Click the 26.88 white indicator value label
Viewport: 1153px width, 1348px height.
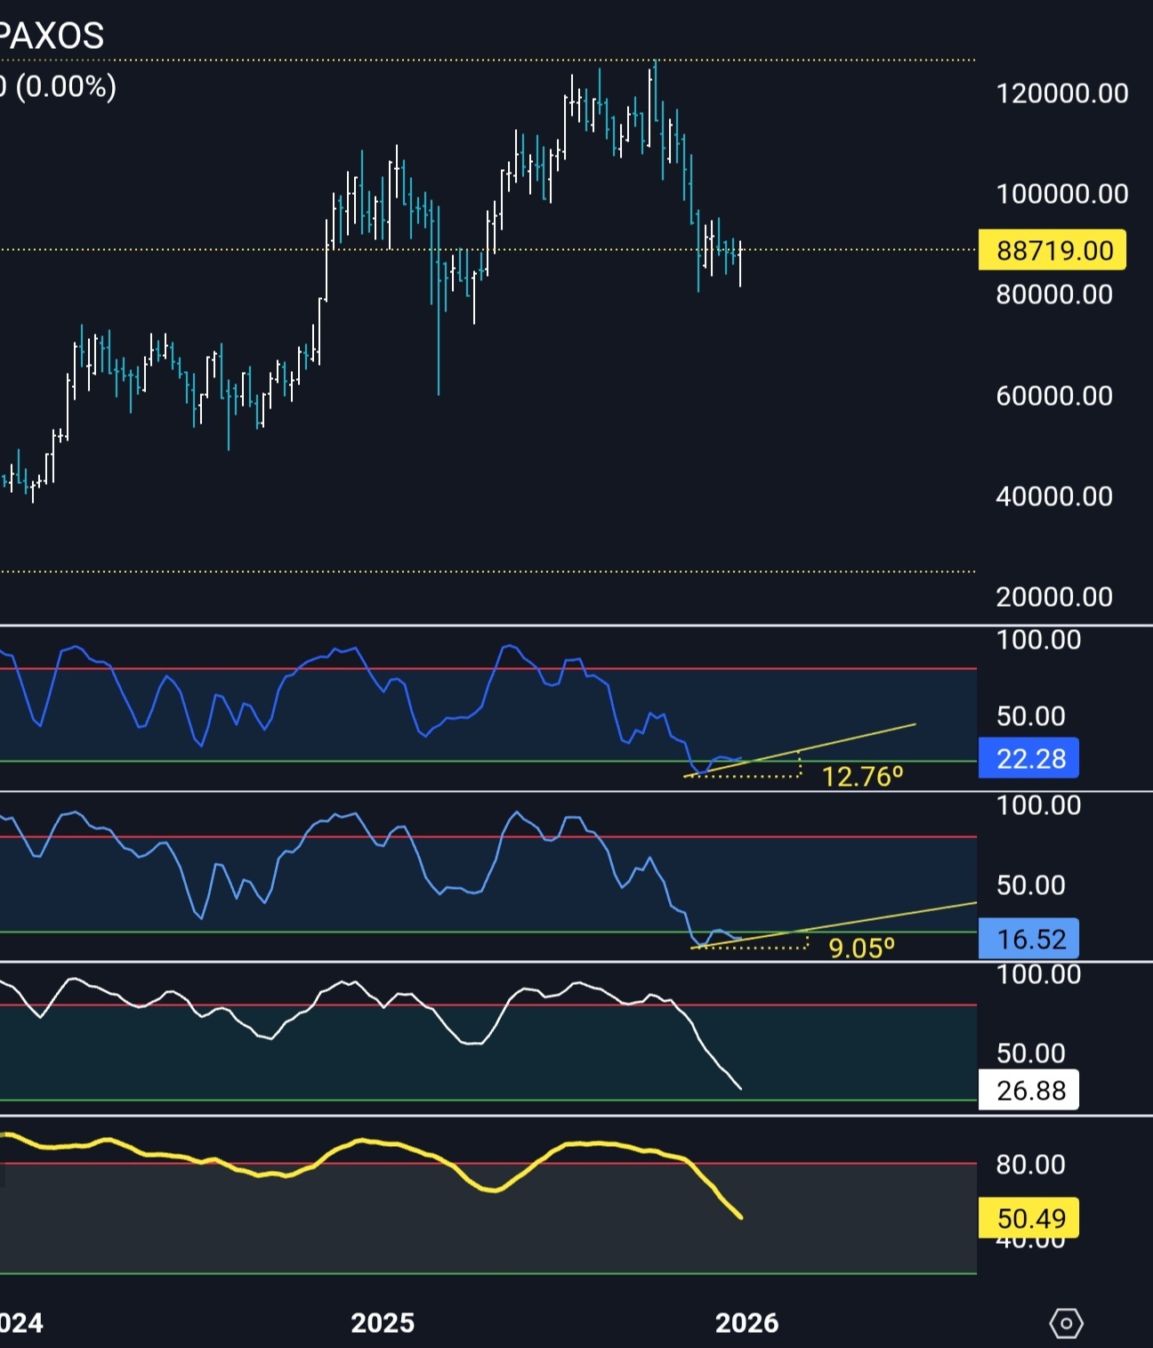[x=1028, y=1090]
